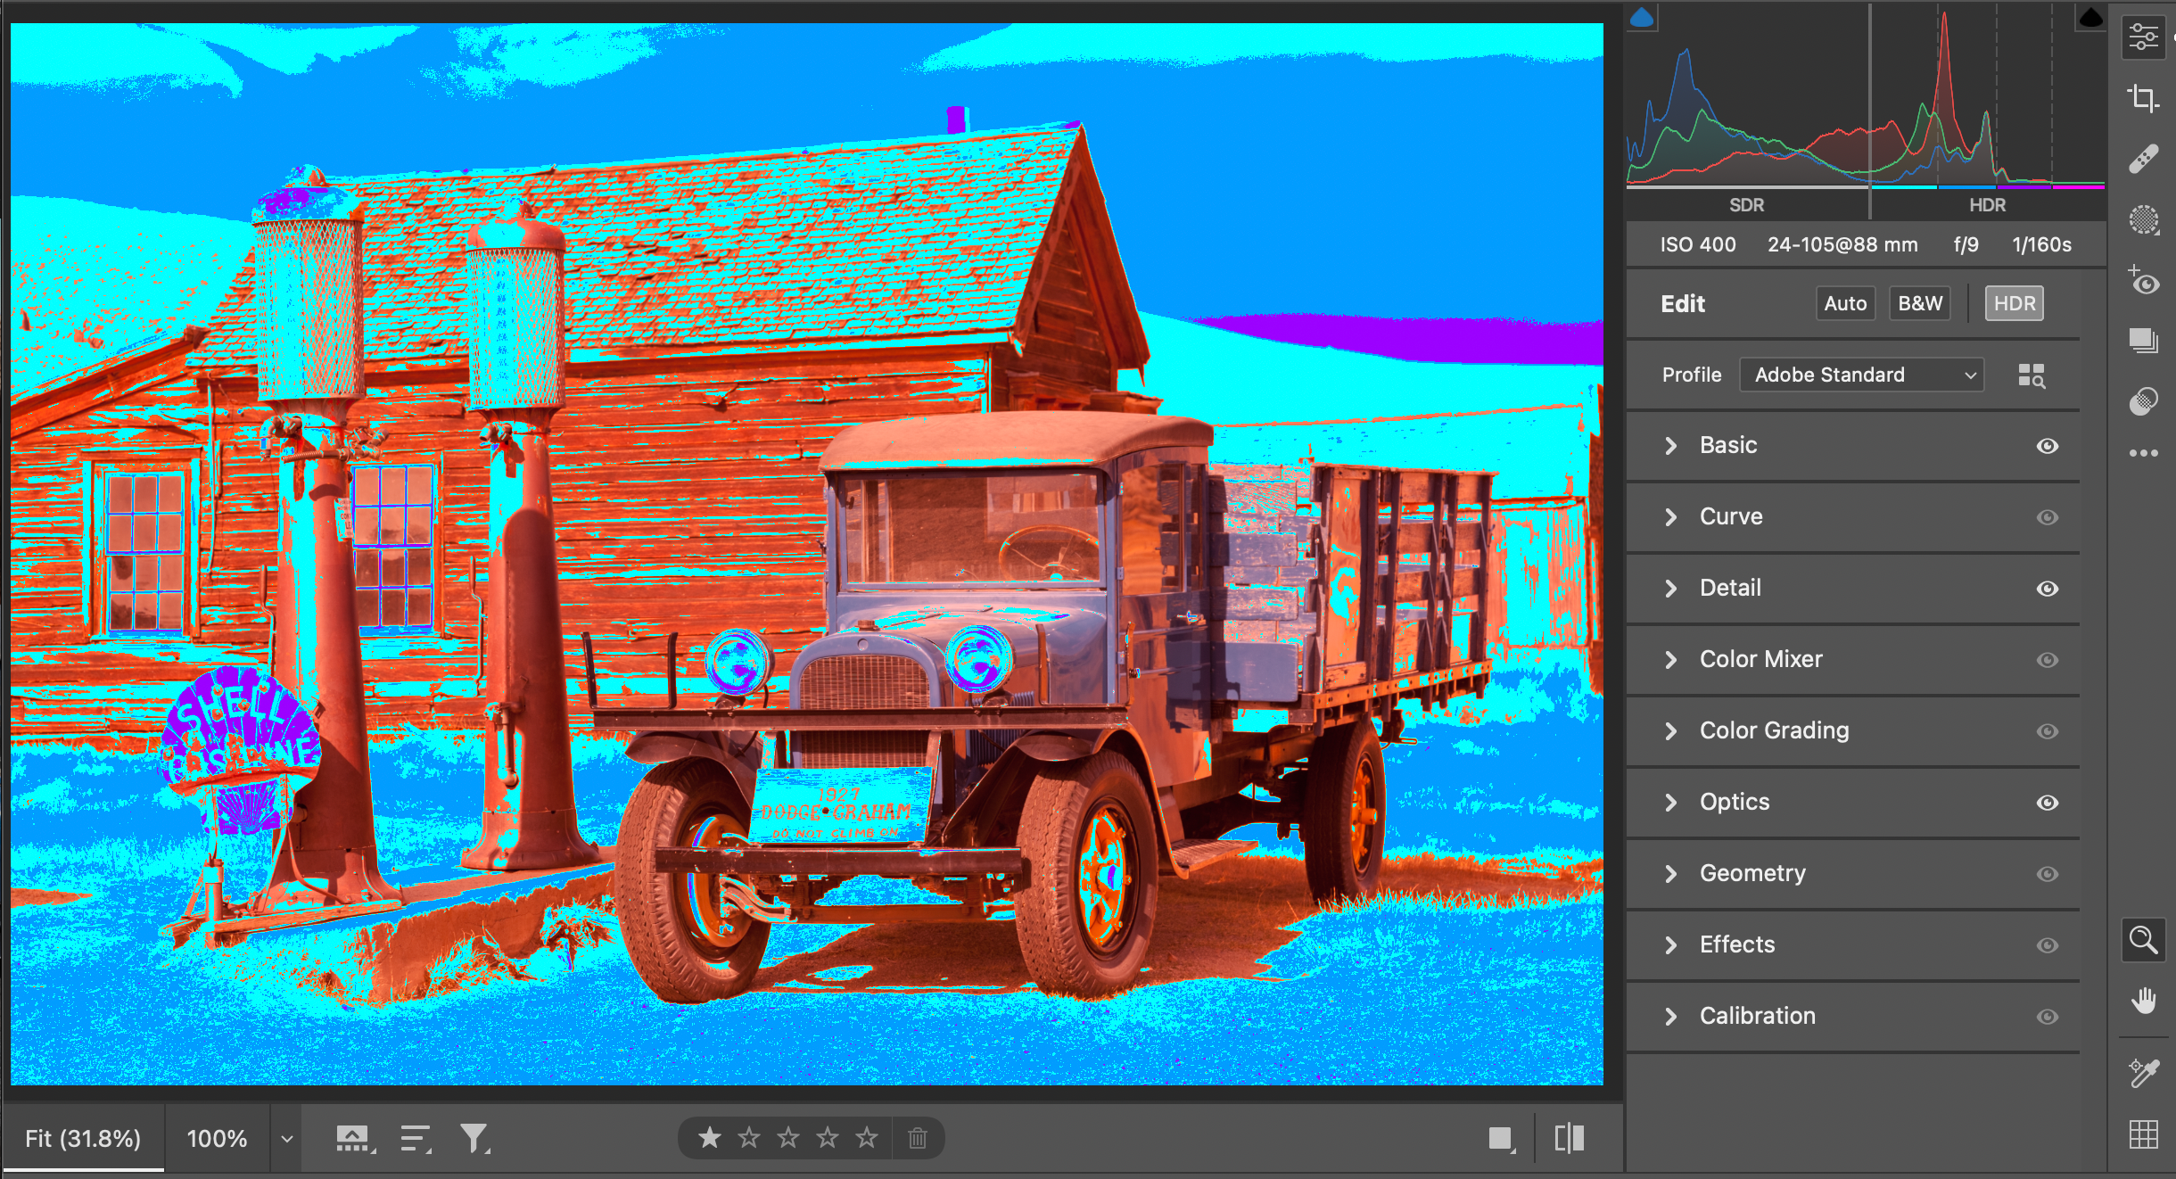Switch to Fit (31.8%) zoom view

coord(83,1139)
